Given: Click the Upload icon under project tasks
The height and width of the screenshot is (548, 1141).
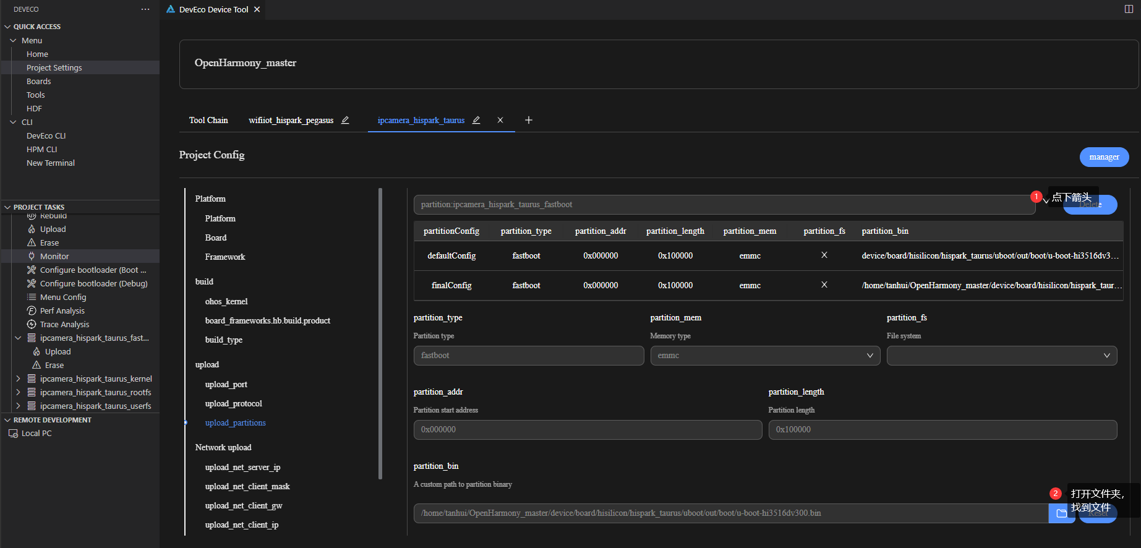Looking at the screenshot, I should coord(32,229).
